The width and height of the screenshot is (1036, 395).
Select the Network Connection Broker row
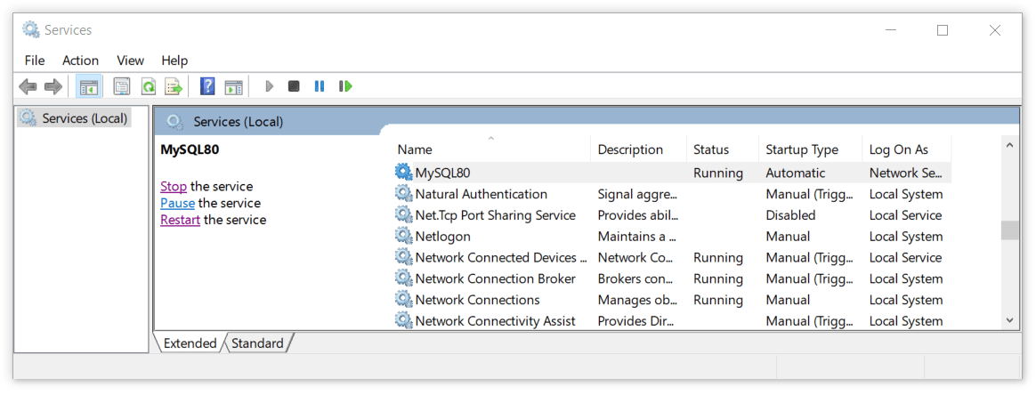click(x=672, y=278)
